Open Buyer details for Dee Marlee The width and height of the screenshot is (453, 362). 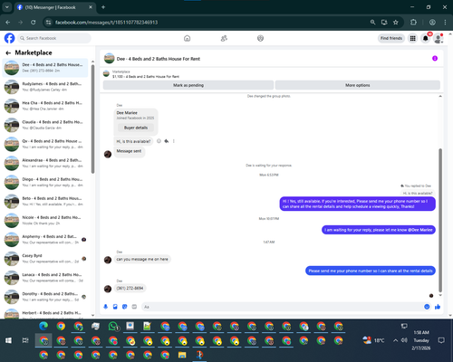(x=136, y=128)
